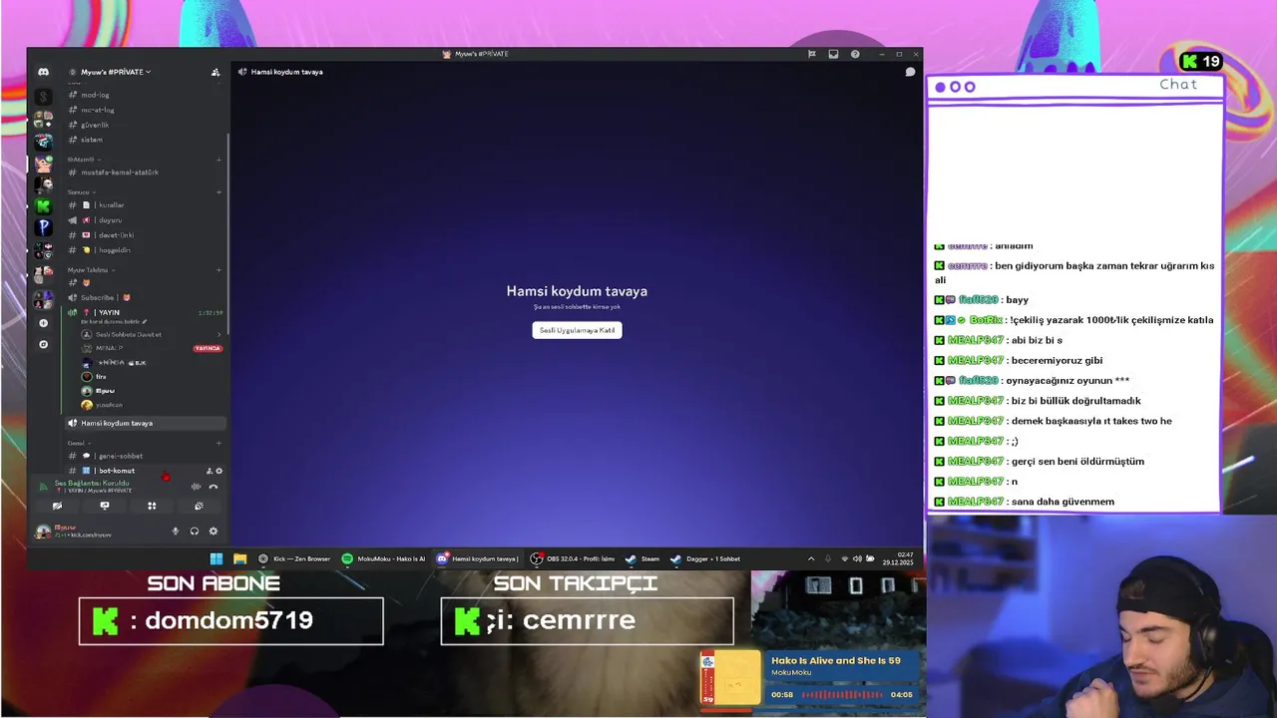The width and height of the screenshot is (1277, 718).
Task: Click the add a server plus icon
Action: 43,323
